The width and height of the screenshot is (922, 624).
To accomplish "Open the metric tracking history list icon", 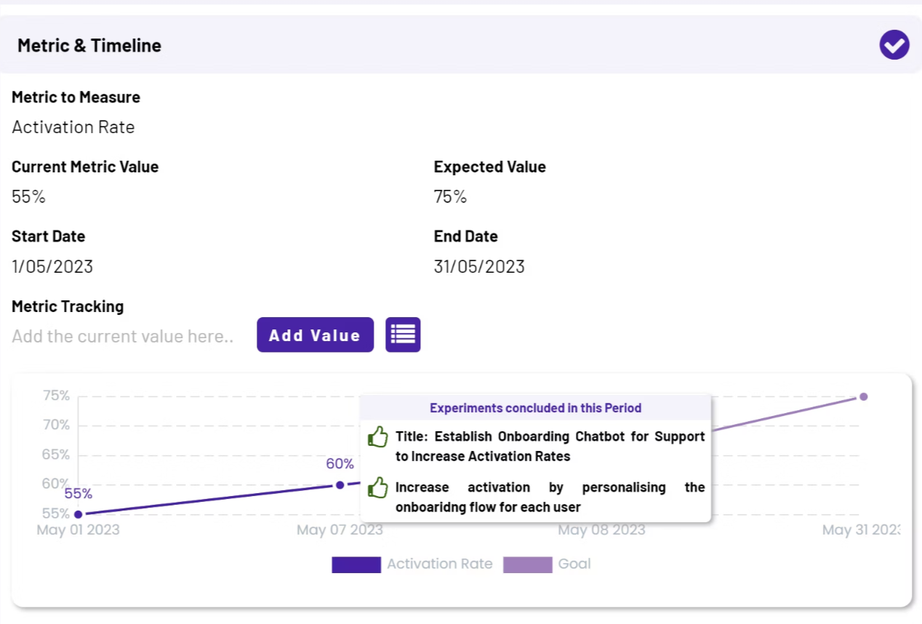I will [x=403, y=335].
